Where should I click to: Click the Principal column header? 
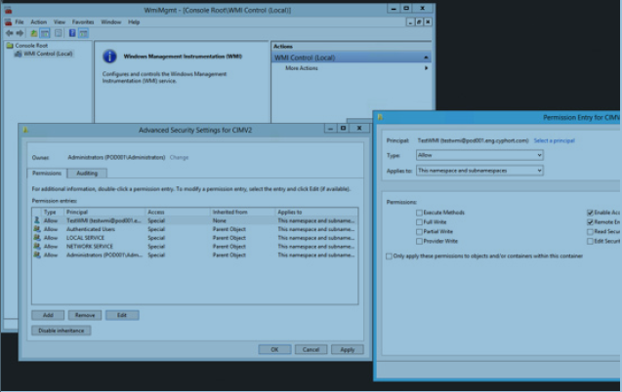point(104,213)
